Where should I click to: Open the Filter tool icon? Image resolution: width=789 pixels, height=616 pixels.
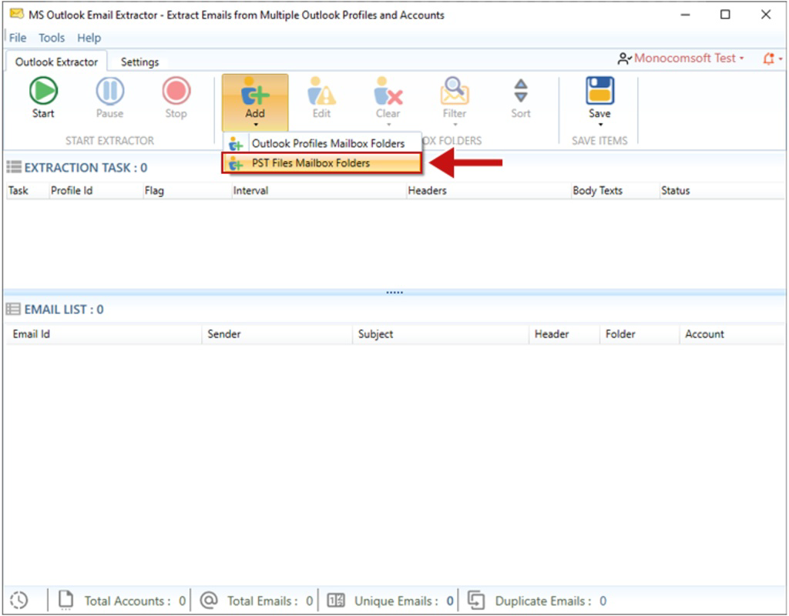(x=455, y=91)
